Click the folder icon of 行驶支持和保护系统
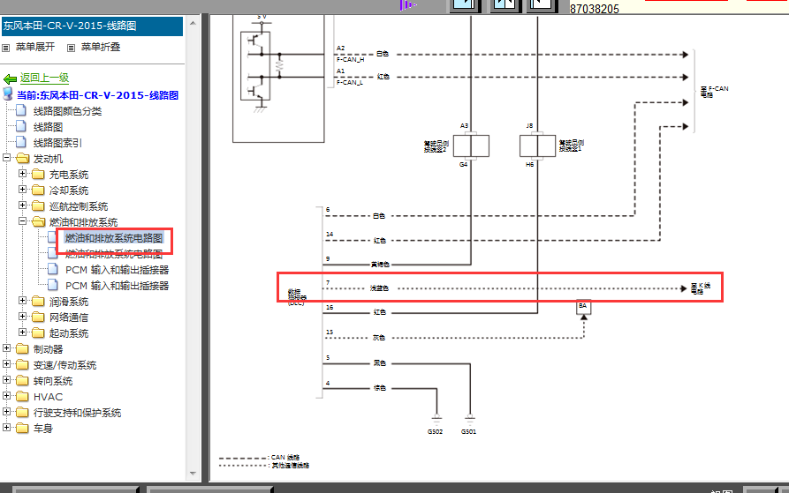The height and width of the screenshot is (493, 789). pos(23,412)
